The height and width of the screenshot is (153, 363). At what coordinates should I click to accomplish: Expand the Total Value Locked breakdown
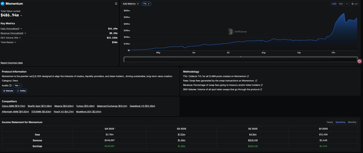21,15
